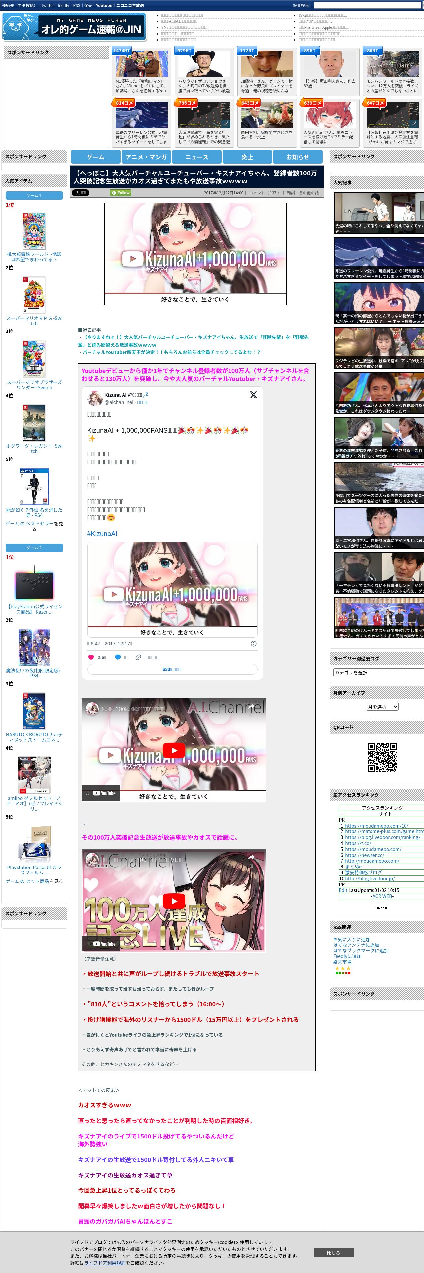424x1273 pixels.
Task: Click the ゲーム2 ranking header button
Action: coord(34,548)
